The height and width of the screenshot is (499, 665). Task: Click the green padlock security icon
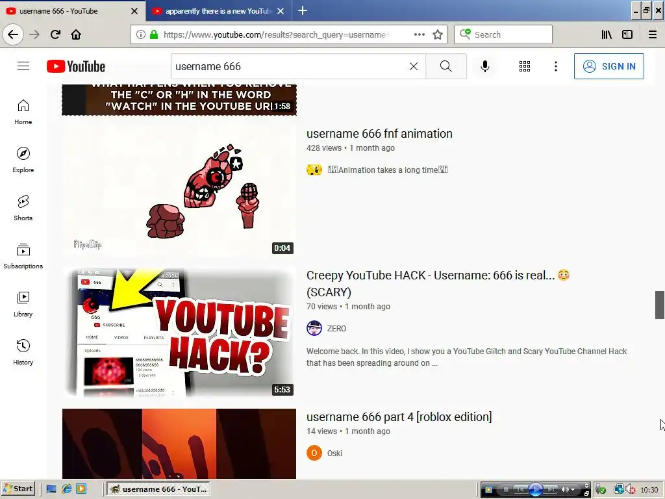pyautogui.click(x=154, y=34)
